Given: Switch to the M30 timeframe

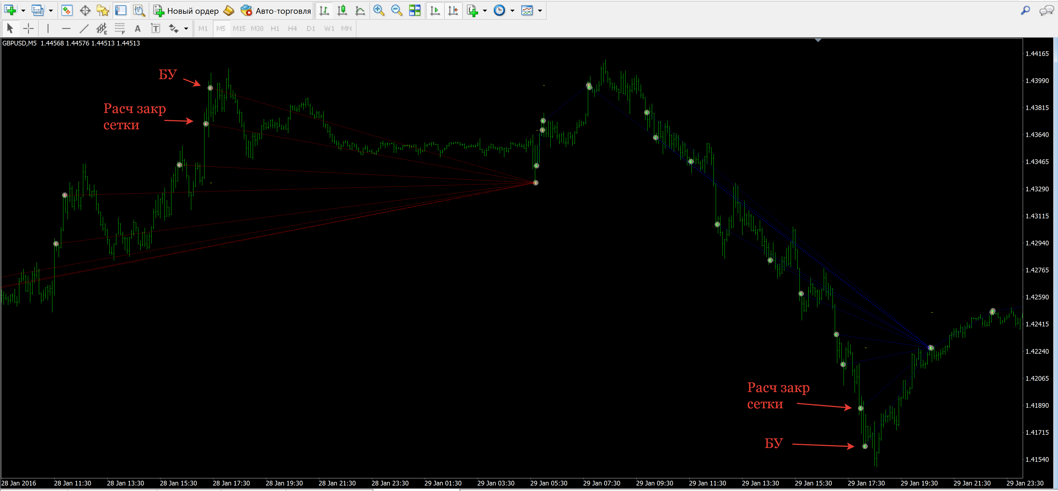Looking at the screenshot, I should pyautogui.click(x=257, y=28).
